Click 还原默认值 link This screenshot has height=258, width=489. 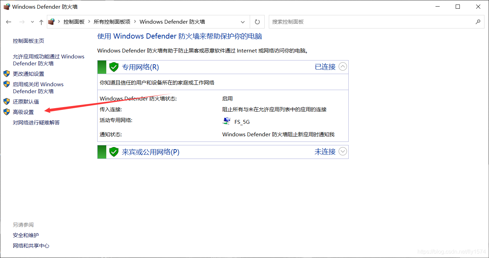tap(26, 102)
